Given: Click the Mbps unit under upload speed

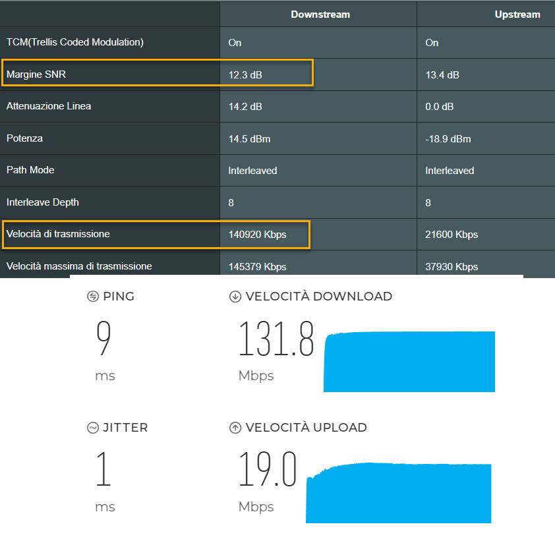Looking at the screenshot, I should 256,507.
